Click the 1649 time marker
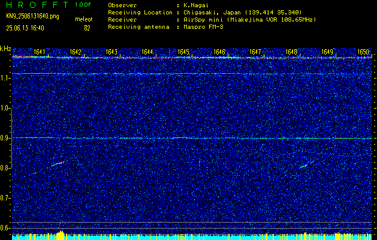Image resolution: width=377 pixels, height=240 pixels. [327, 52]
